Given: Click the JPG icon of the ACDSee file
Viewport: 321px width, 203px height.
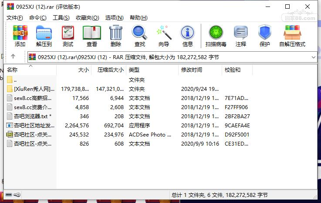Looking at the screenshot, I should (10, 134).
